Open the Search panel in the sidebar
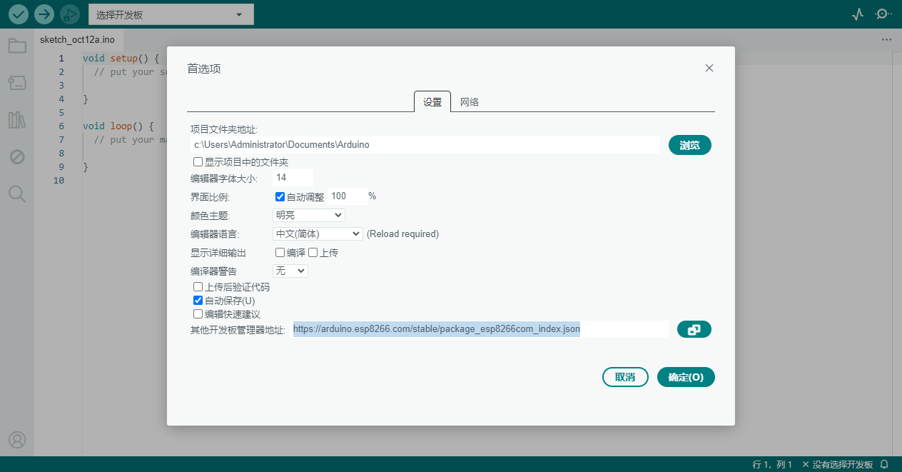The image size is (902, 472). point(17,194)
